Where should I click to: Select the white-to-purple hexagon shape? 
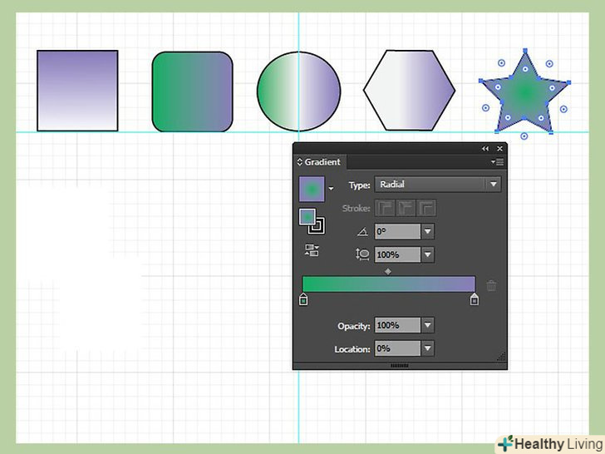pos(410,91)
